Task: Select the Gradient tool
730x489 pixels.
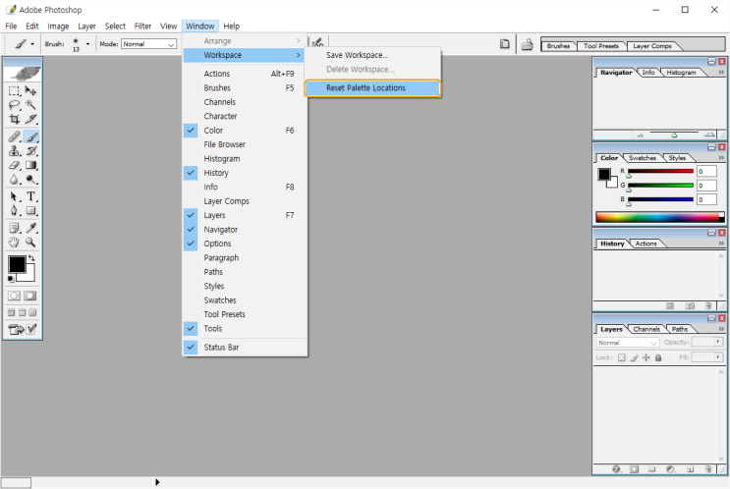Action: coord(30,165)
